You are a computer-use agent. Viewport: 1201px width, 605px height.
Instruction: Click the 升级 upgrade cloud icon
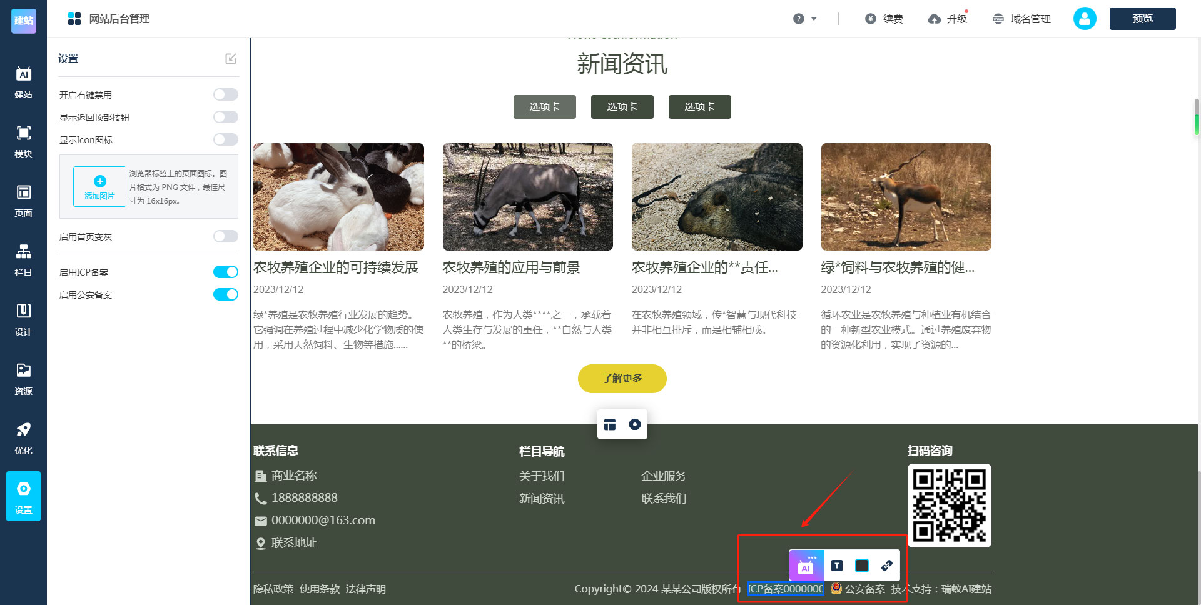click(x=934, y=19)
